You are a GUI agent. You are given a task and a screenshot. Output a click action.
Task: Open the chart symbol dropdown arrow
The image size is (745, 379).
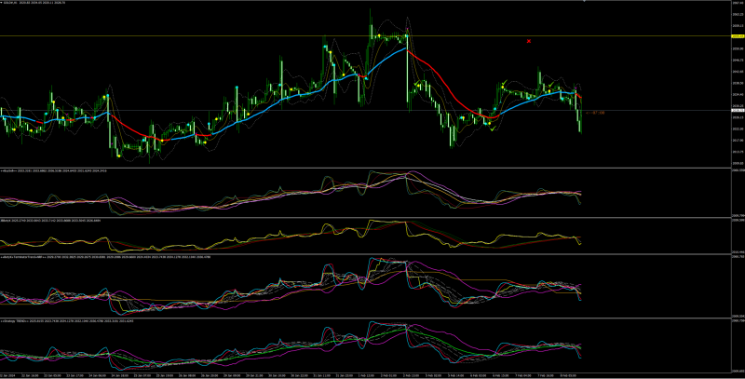pos(2,3)
